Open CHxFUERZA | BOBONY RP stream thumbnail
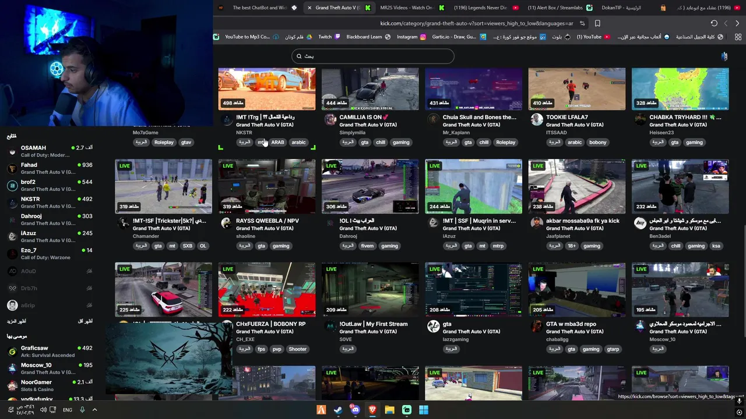The image size is (746, 419). coord(267,290)
